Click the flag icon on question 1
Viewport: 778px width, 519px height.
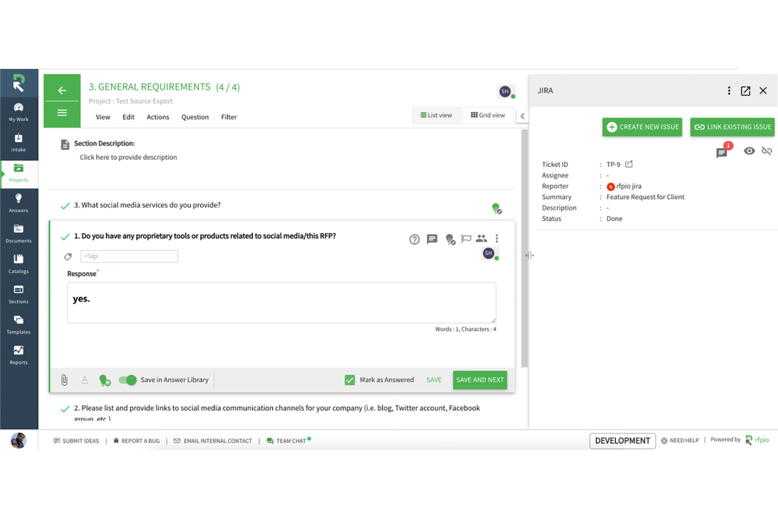(x=466, y=239)
